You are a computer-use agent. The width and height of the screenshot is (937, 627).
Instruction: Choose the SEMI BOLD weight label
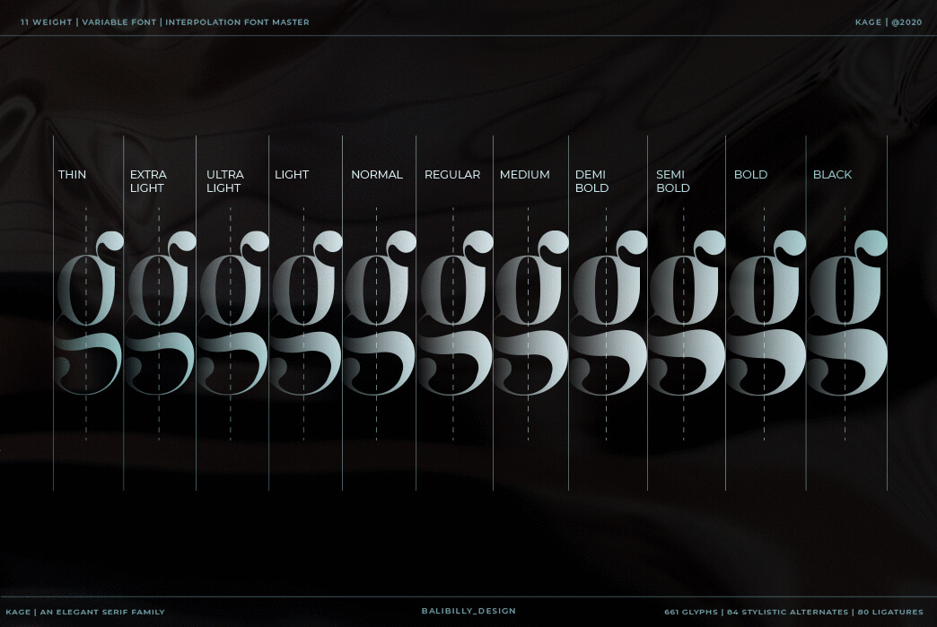672,181
